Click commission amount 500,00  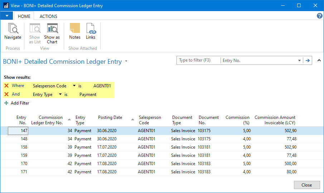click(290, 164)
